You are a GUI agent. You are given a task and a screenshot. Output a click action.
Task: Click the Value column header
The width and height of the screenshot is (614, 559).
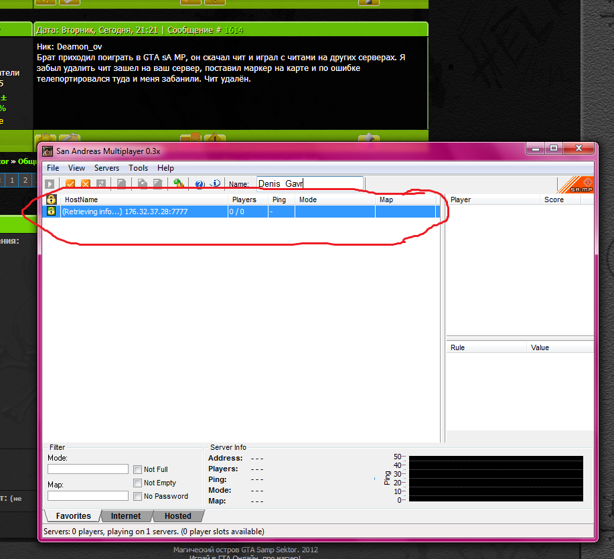click(x=560, y=347)
